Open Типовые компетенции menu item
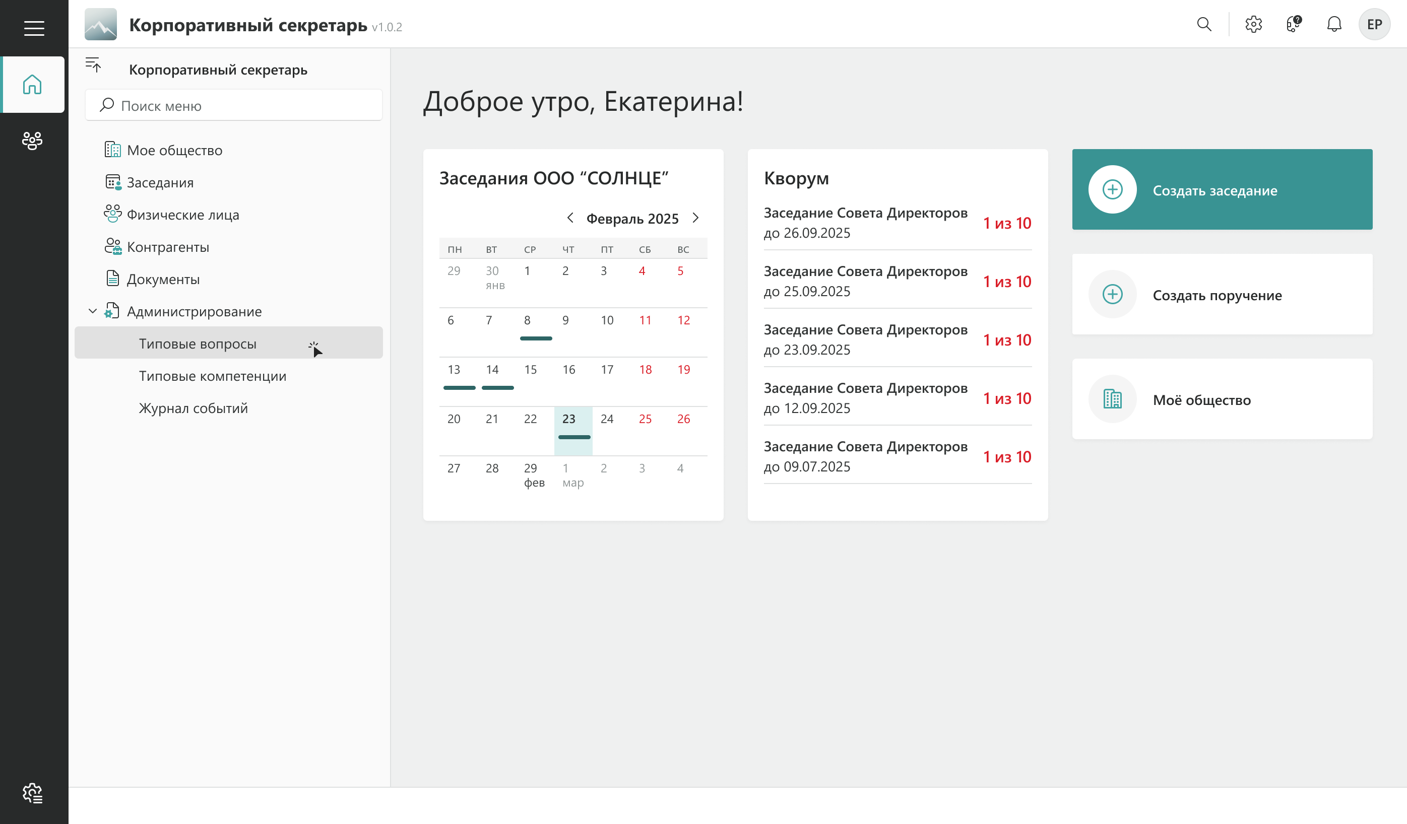 click(x=212, y=376)
